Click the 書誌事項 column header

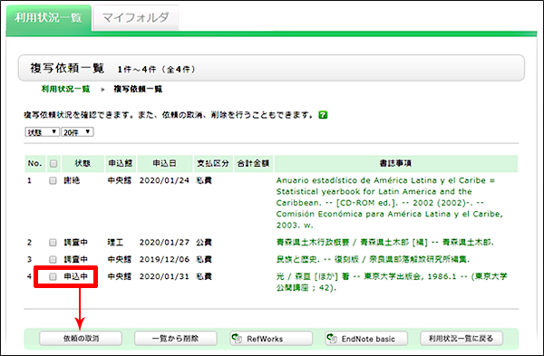[396, 163]
